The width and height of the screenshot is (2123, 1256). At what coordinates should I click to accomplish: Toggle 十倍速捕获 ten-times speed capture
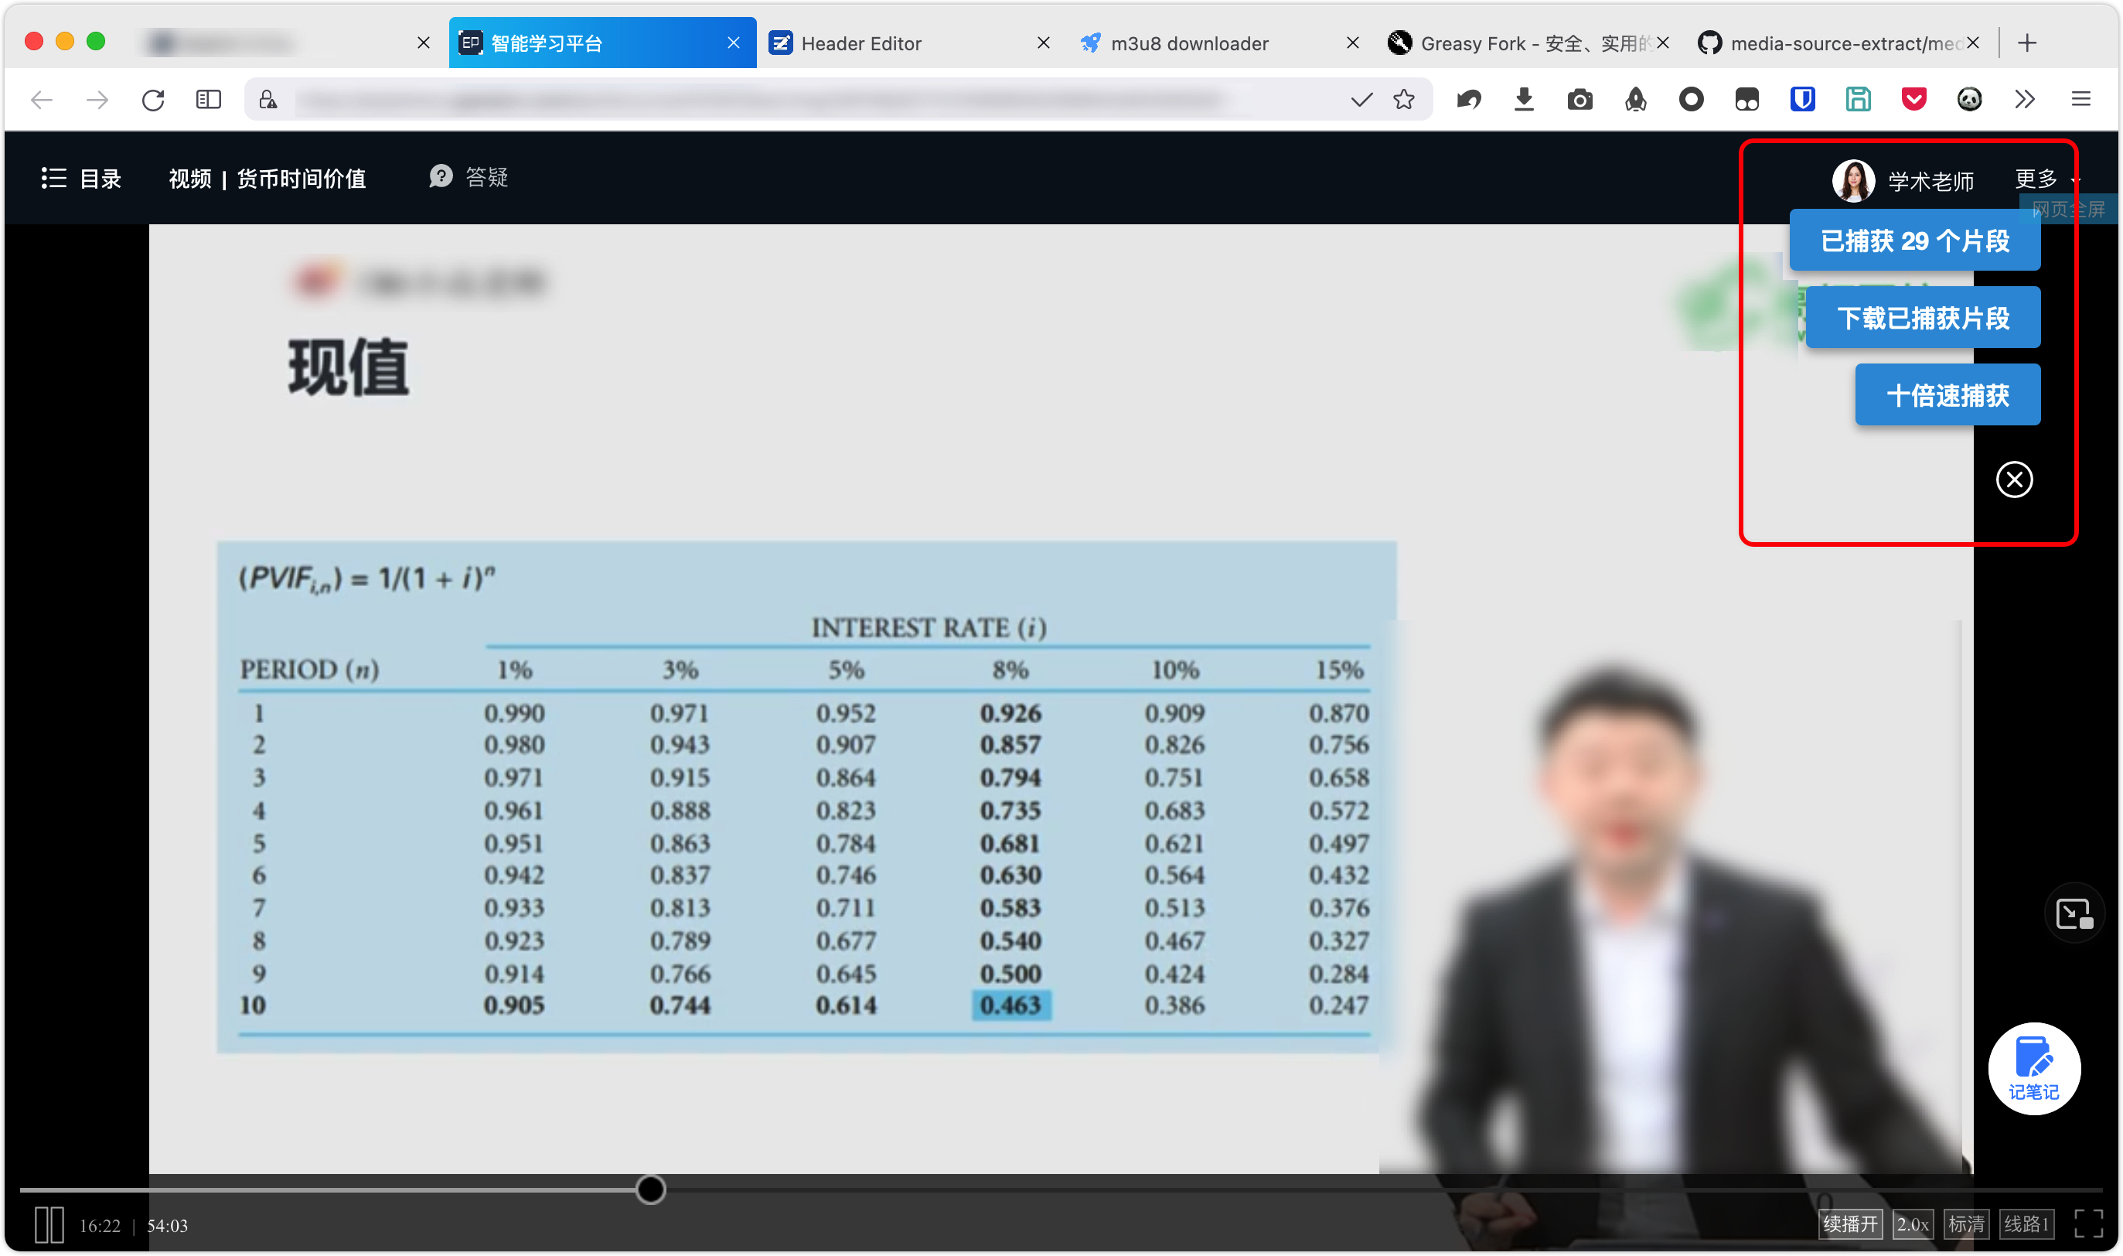click(1947, 395)
